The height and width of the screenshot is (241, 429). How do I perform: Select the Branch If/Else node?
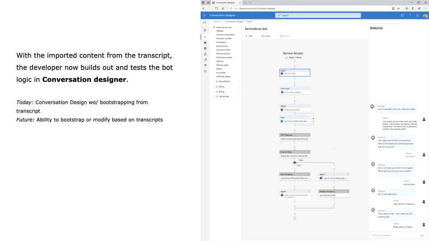coord(294,154)
